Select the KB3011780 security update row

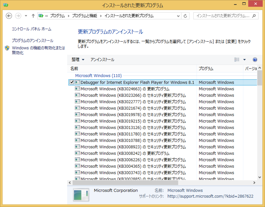[x=162, y=134]
